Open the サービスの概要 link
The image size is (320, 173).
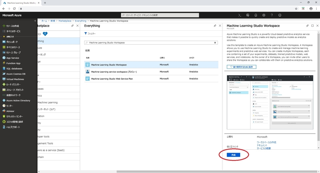264,148
